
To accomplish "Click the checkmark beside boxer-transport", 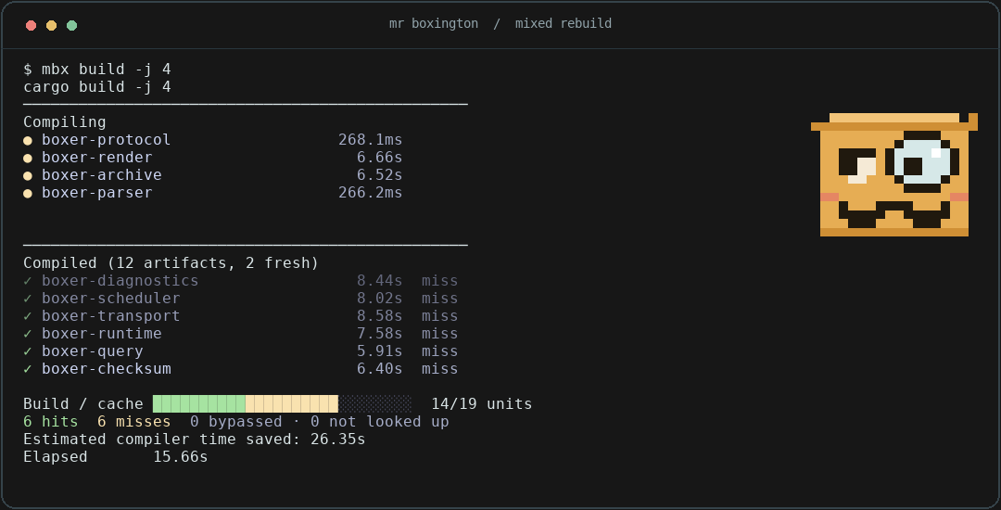I will (28, 316).
